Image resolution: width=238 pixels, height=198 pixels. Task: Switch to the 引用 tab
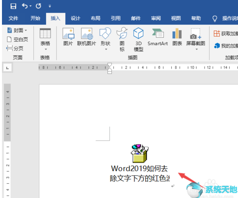pyautogui.click(x=116, y=18)
